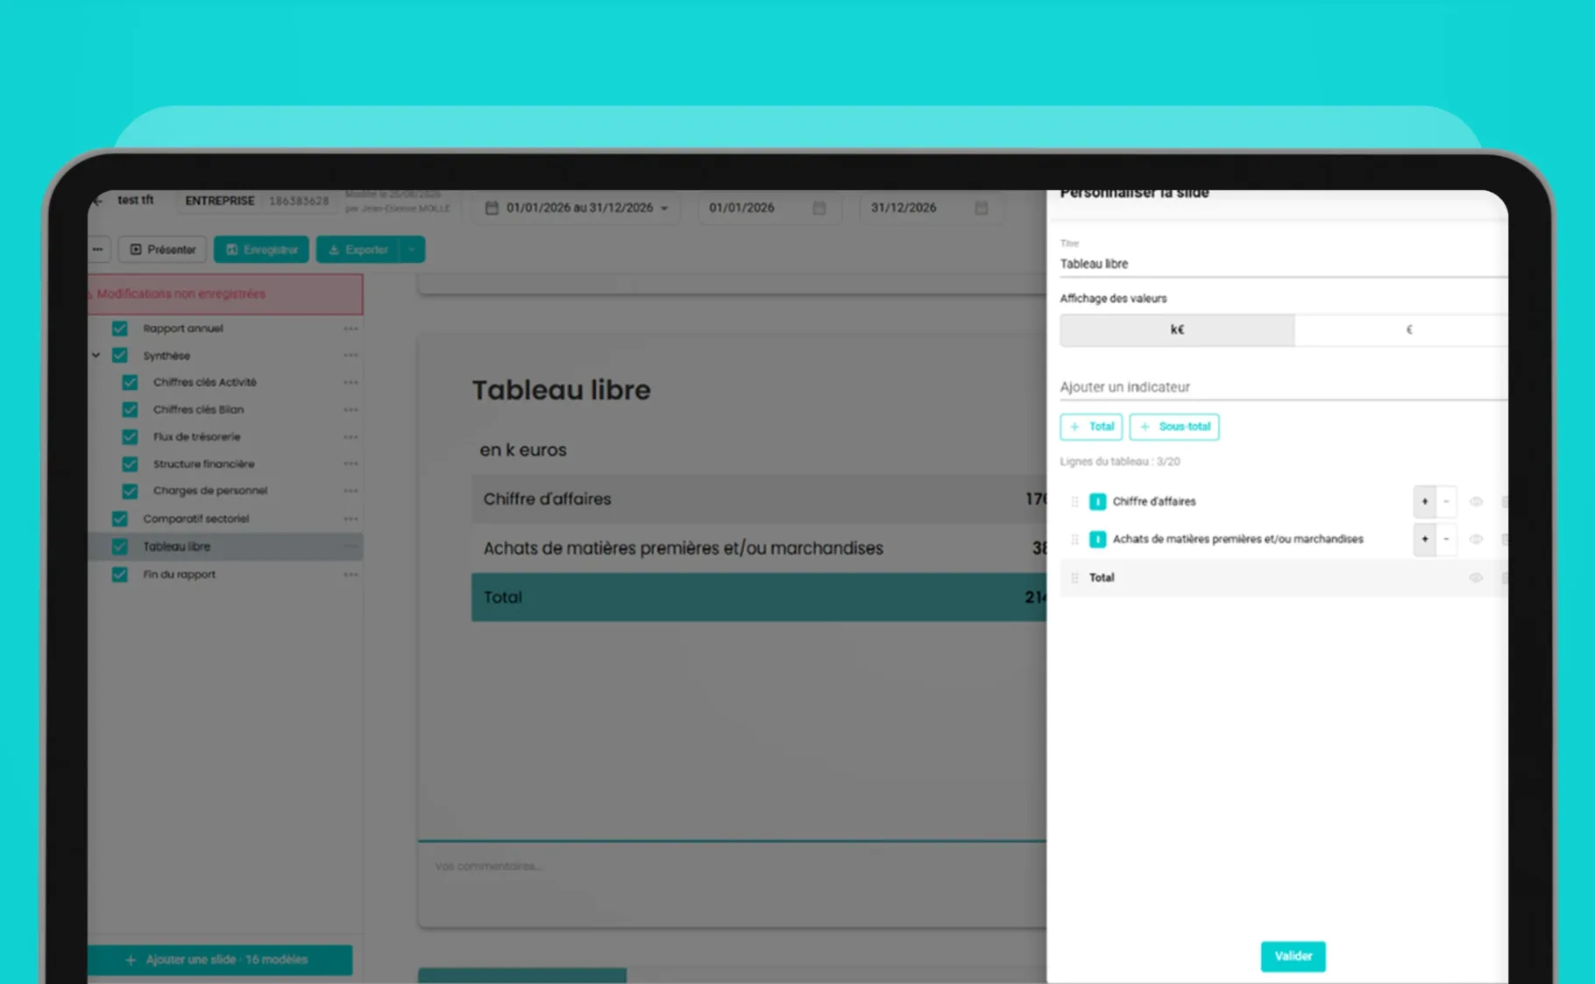Viewport: 1595px width, 984px height.
Task: Click the Exporter button
Action: [358, 250]
